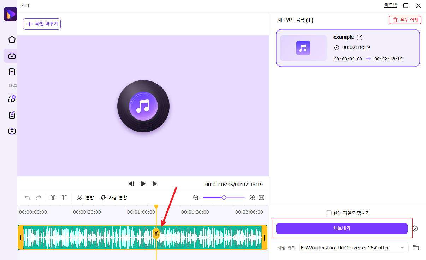Click the left yellow trim handle
The width and height of the screenshot is (426, 260).
20,237
